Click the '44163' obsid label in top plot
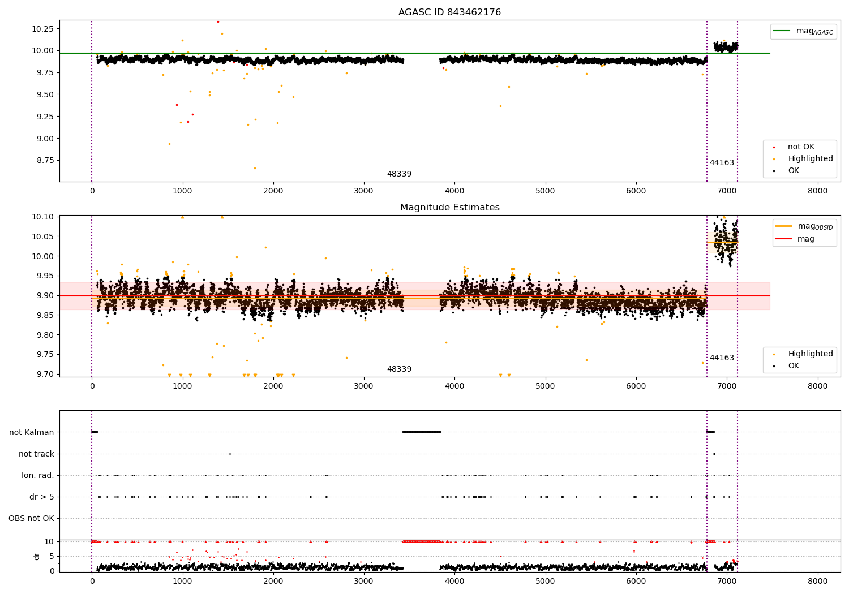 pyautogui.click(x=722, y=163)
